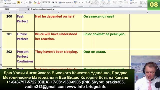Apply Percent Style format

tap(79, 2)
